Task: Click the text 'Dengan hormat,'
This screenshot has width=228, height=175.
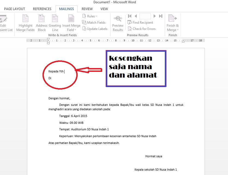Action: point(59,98)
